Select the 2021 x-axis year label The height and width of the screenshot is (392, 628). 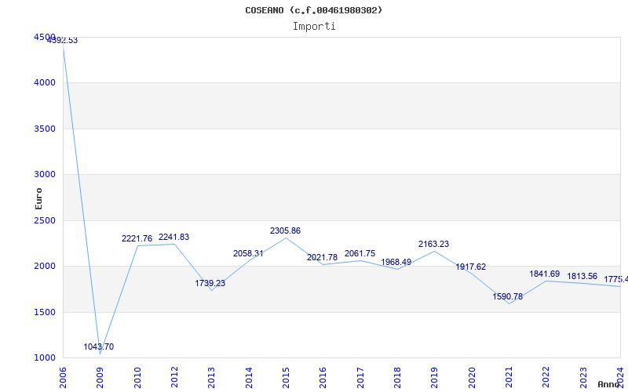[509, 377]
